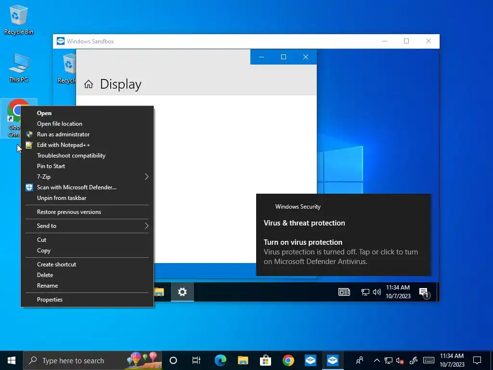Click host network tray icon
The width and height of the screenshot is (493, 370).
(x=389, y=360)
